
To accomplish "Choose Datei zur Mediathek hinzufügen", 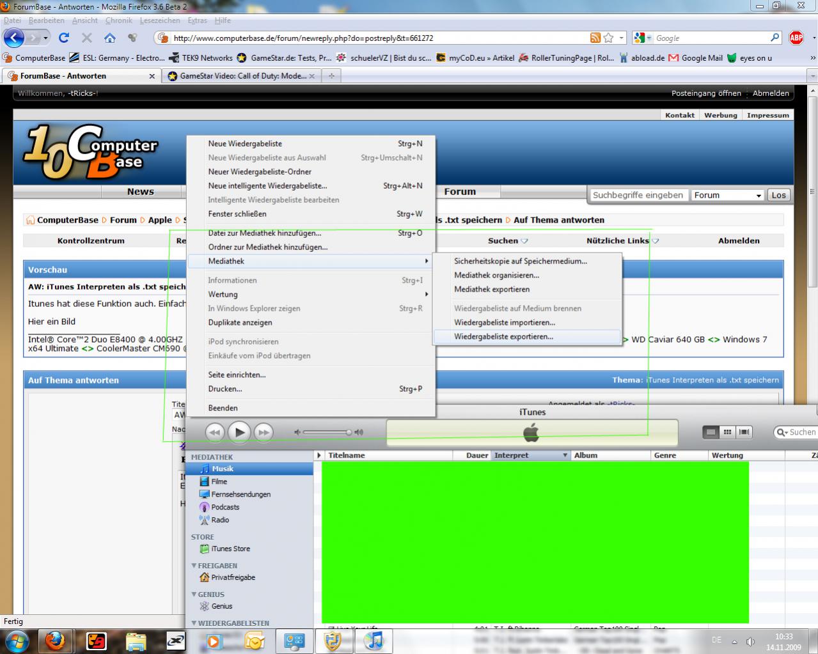I will tap(311, 233).
